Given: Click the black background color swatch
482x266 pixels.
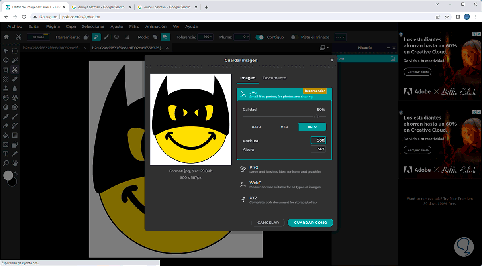Looking at the screenshot, I should point(13,182).
